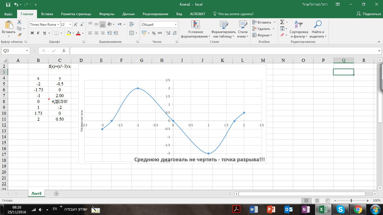Select the Лист5 sheet tab
This screenshot has height=215, width=383.
[x=36, y=193]
